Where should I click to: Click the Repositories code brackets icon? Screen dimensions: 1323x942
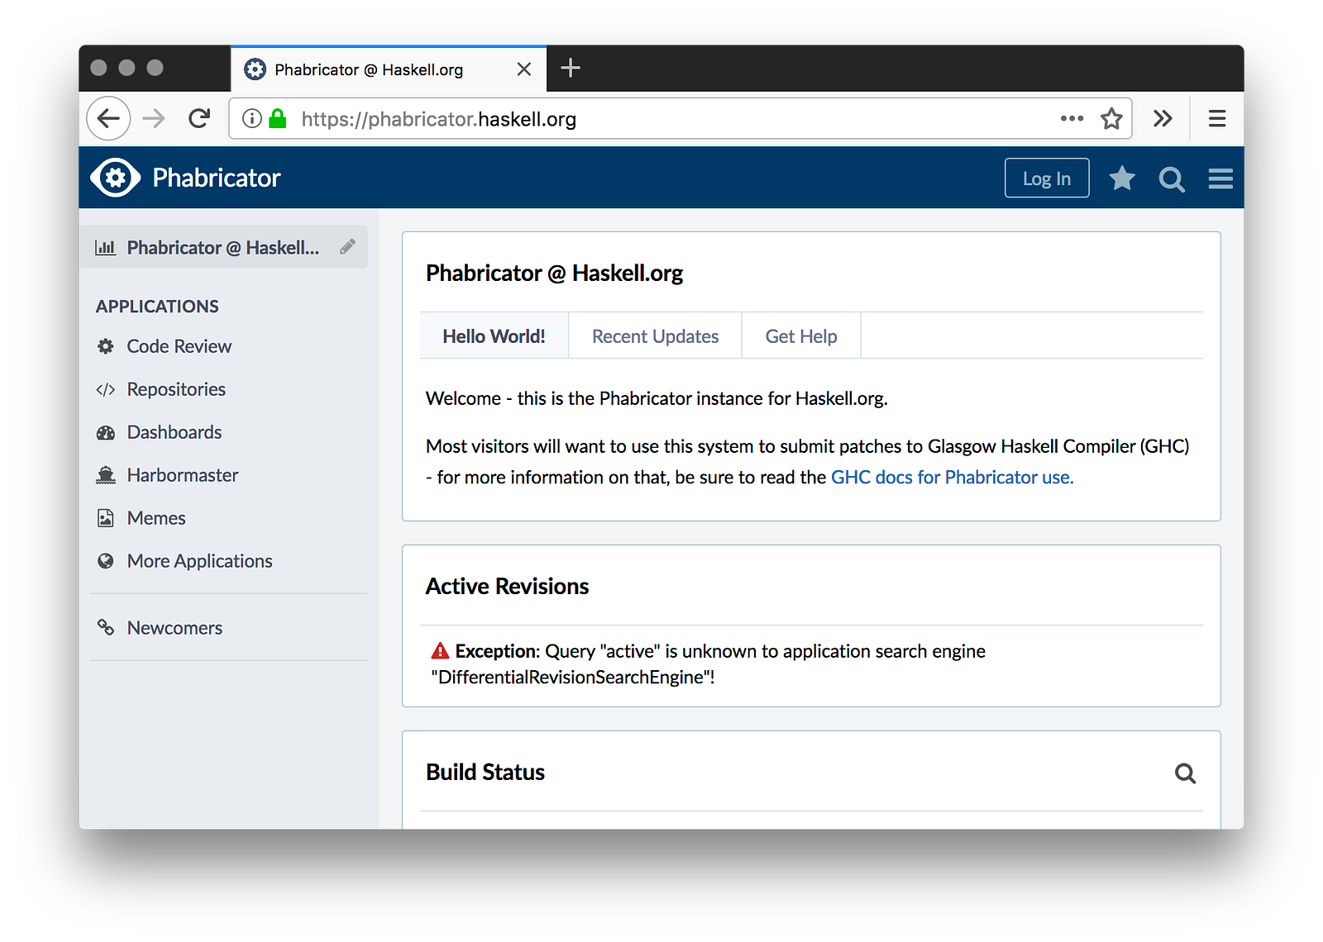(x=106, y=389)
